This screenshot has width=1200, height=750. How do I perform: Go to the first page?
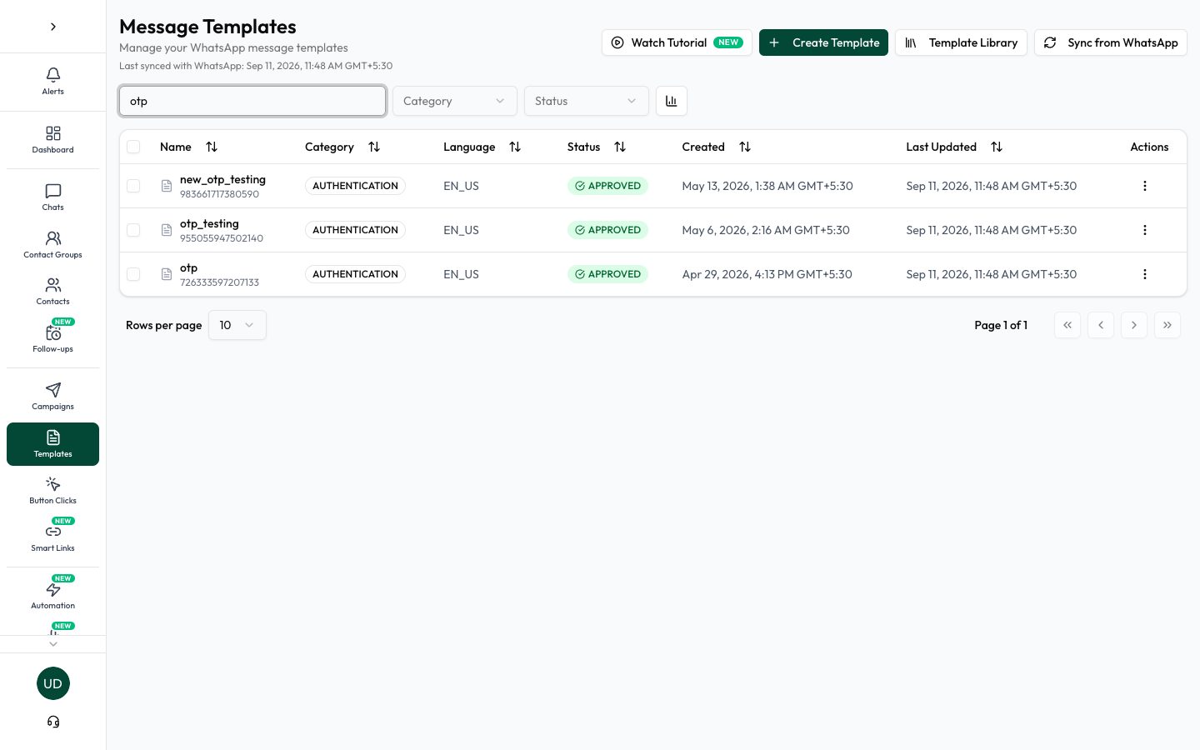[x=1067, y=325]
